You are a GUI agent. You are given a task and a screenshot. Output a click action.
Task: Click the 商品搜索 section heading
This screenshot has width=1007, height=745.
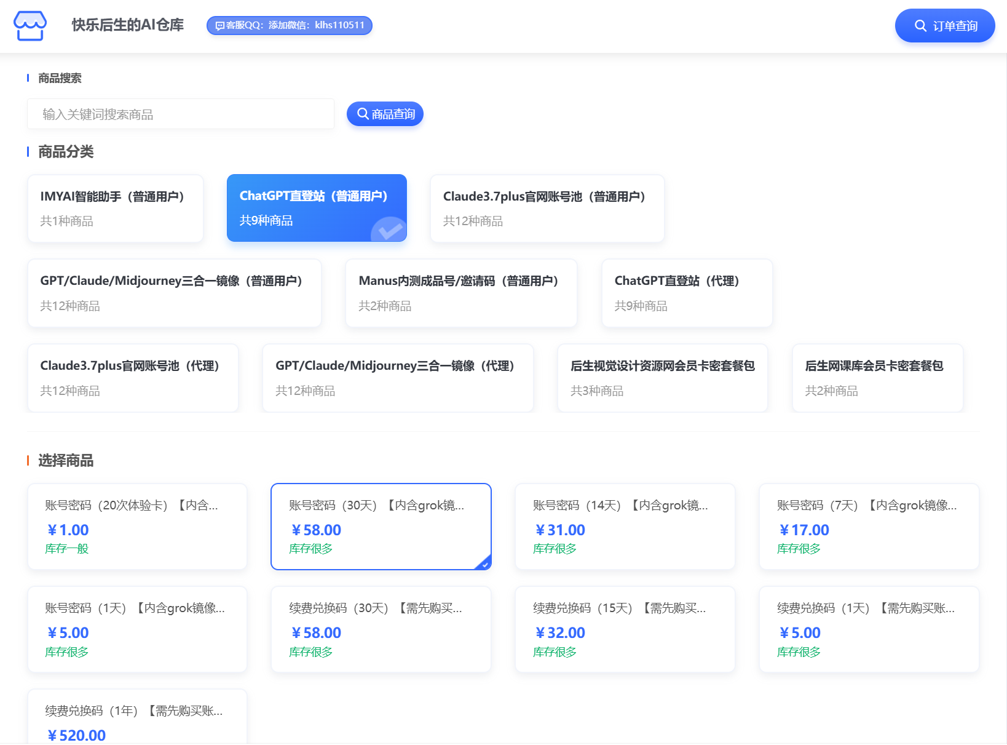[x=60, y=78]
